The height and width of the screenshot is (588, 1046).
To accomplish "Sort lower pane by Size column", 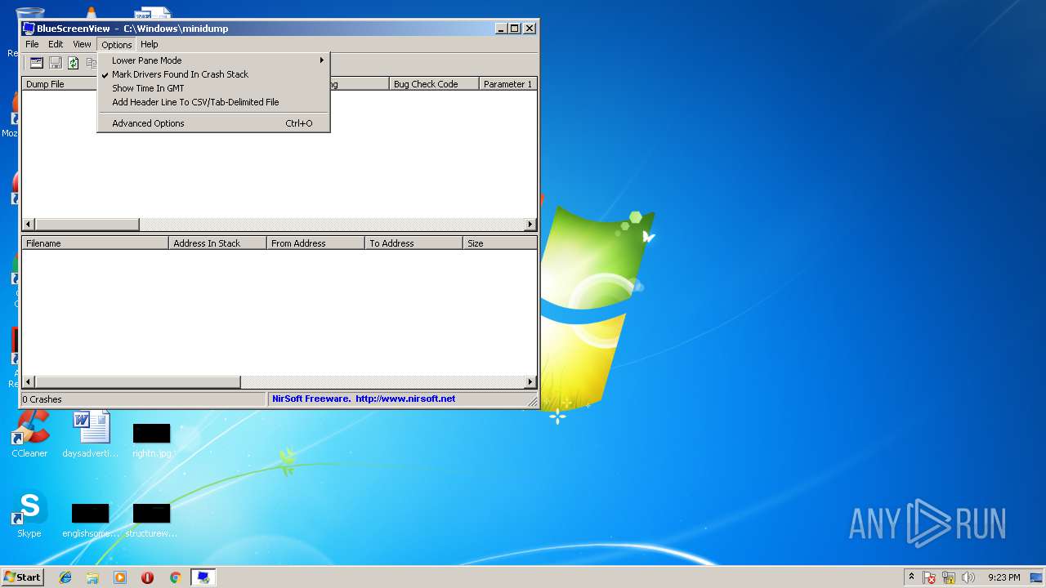I will coord(500,243).
